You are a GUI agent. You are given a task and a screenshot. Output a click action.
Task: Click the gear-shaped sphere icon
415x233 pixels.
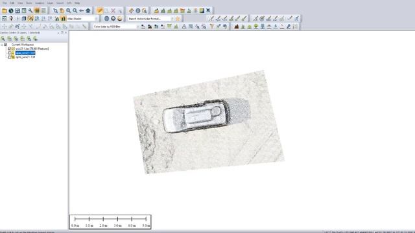click(x=113, y=19)
